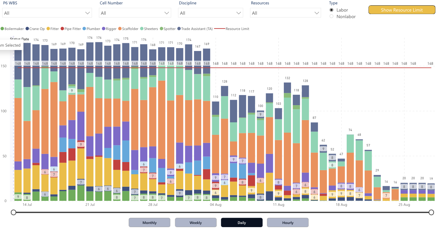Select the Fitter legend color dot
Screen dimensions: 439x229
(x=48, y=29)
